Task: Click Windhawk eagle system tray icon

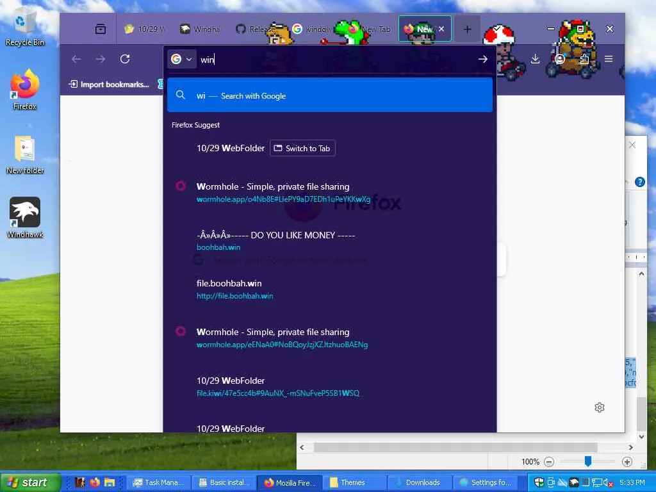Action: pos(574,482)
